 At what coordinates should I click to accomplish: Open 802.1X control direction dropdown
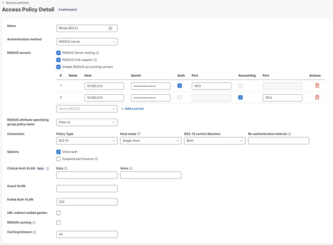(215, 141)
